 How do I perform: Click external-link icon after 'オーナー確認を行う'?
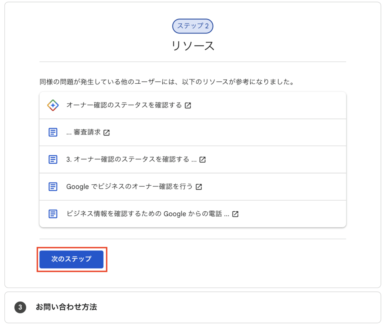[199, 187]
